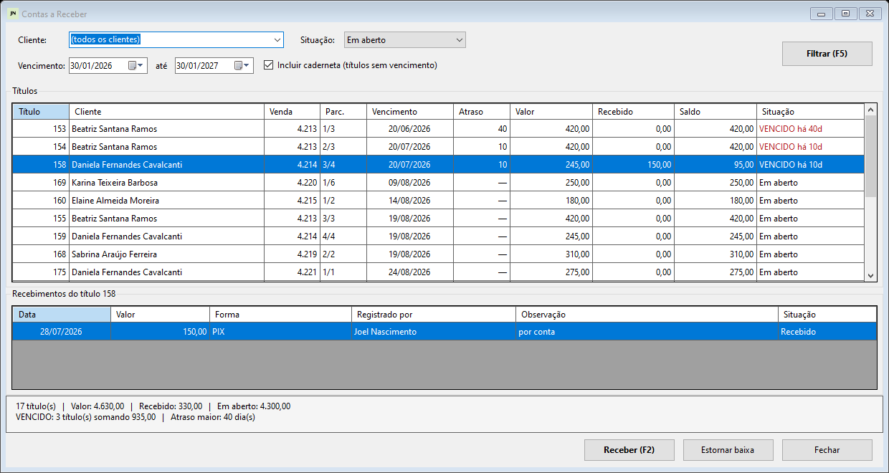The height and width of the screenshot is (473, 889).
Task: Sort by Vencimento column header
Action: coord(410,112)
